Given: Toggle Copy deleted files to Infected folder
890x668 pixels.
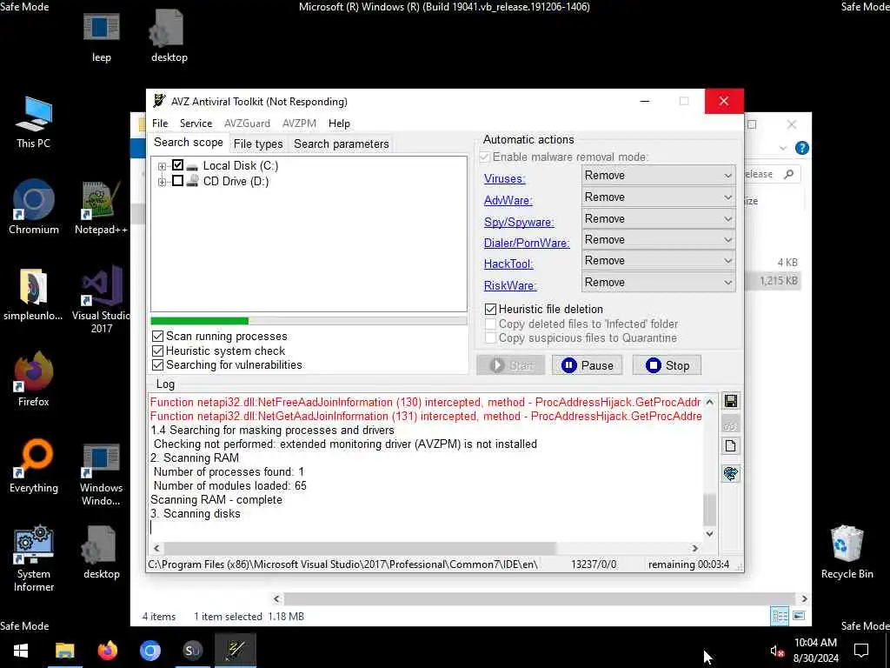Looking at the screenshot, I should (490, 324).
